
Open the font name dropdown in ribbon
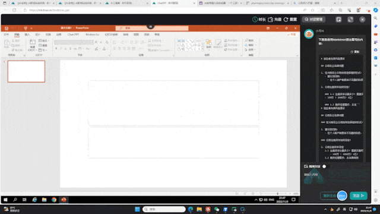[x=74, y=42]
